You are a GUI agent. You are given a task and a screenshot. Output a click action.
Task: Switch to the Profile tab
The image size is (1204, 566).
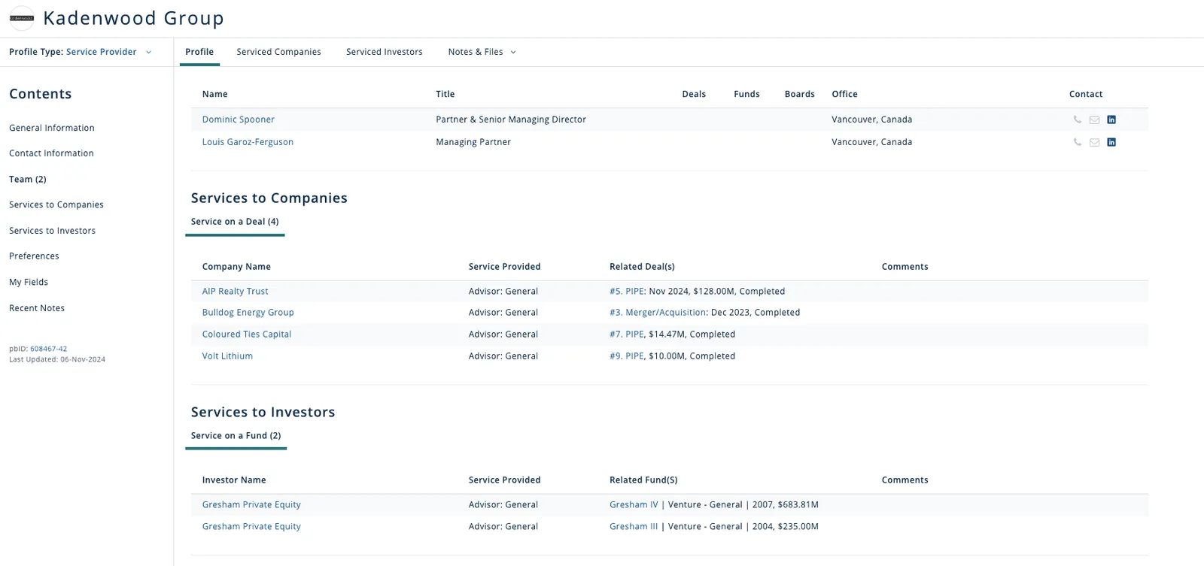[x=199, y=52]
